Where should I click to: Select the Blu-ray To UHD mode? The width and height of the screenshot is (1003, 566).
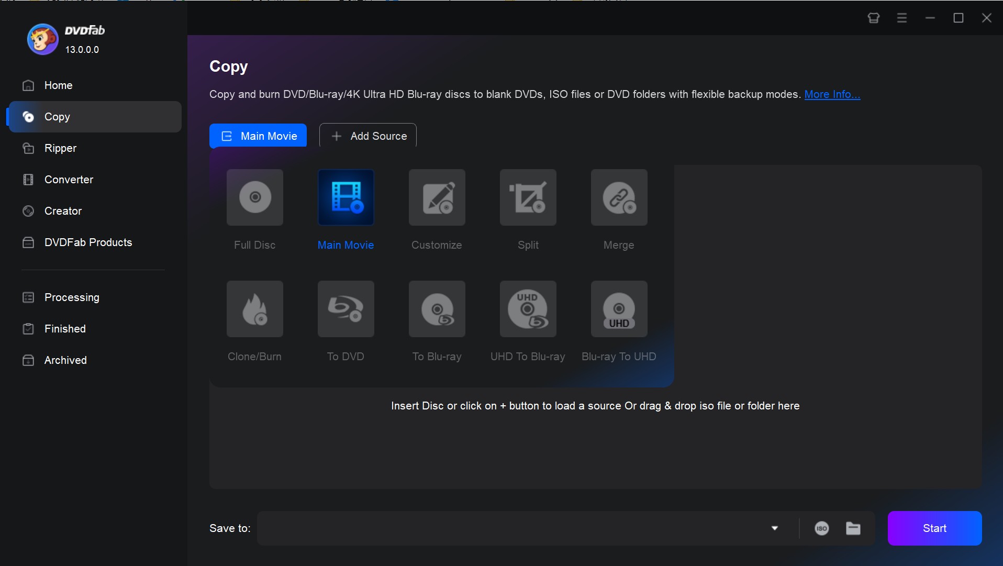click(619, 320)
